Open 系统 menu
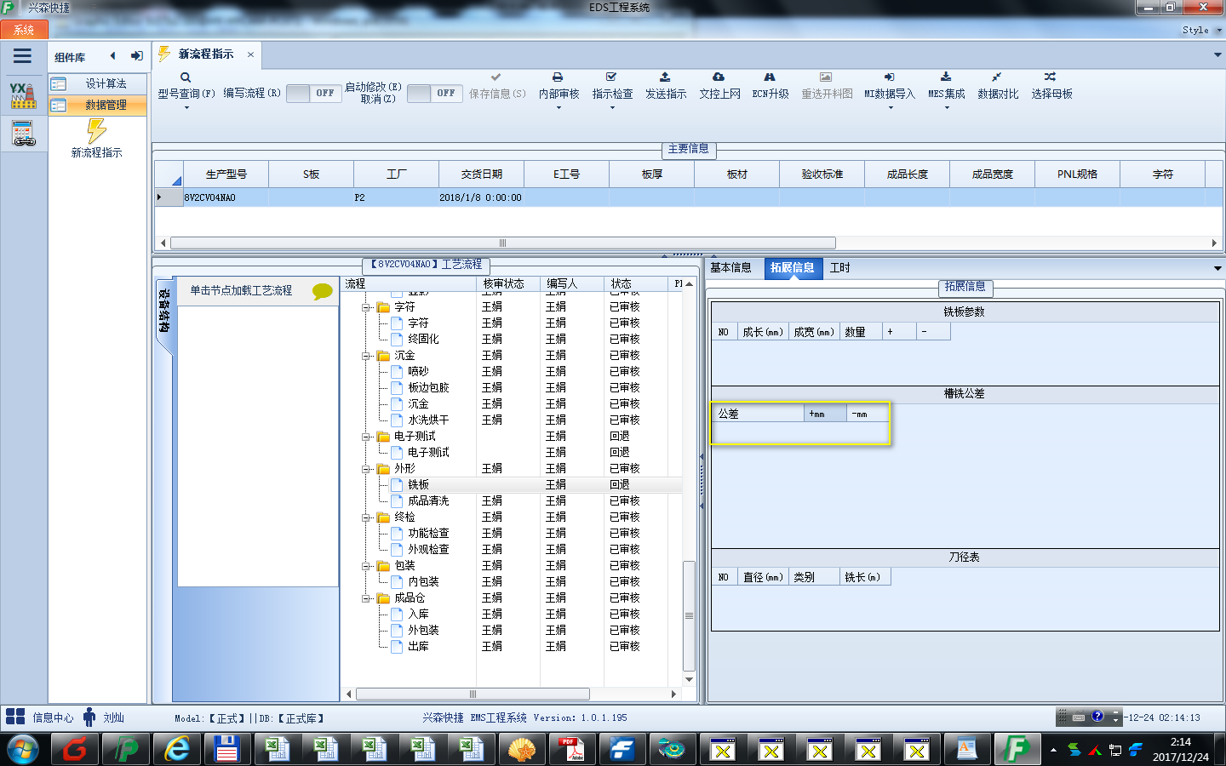 (x=24, y=30)
